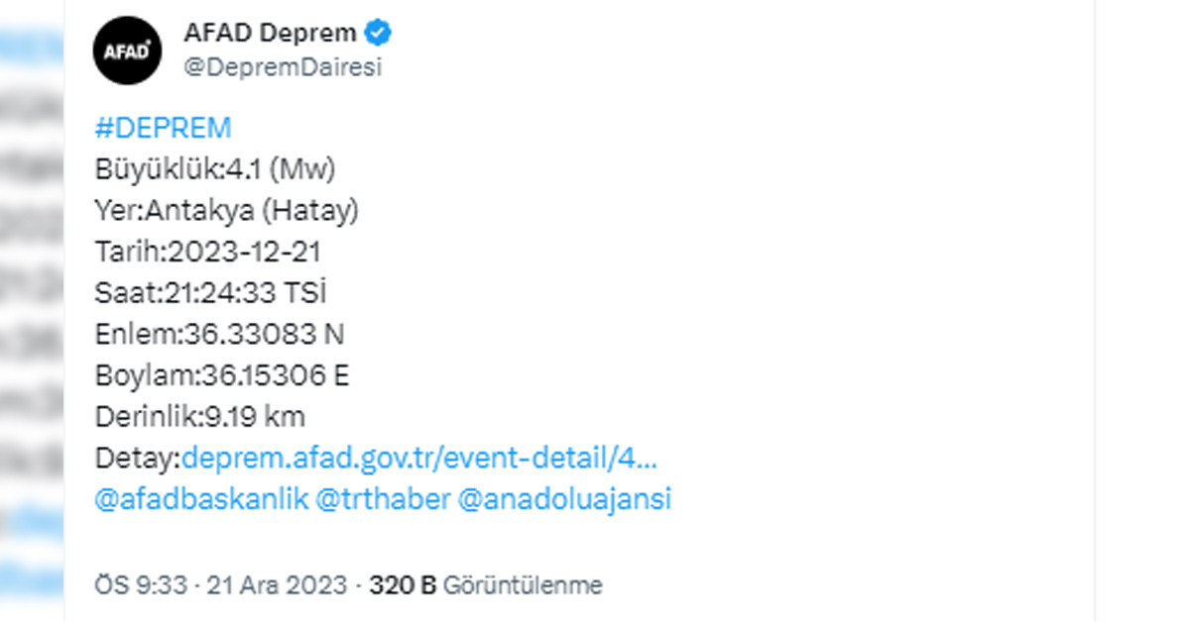The image size is (1190, 622).
Task: Visit the @DepremDairesi handle
Action: (283, 67)
